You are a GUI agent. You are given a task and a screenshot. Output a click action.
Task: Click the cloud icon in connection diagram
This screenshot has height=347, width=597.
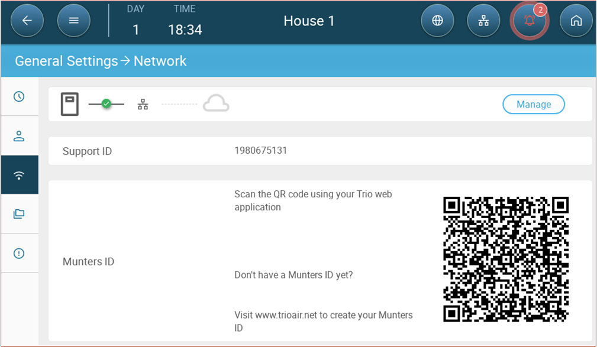(215, 103)
